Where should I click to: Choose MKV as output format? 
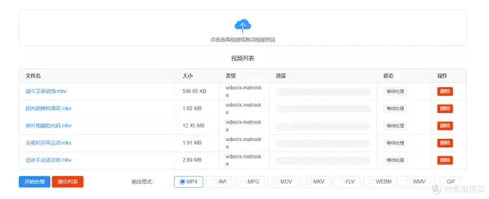pos(315,182)
